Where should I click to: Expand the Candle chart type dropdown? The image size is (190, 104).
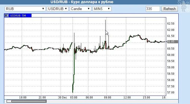(80, 9)
